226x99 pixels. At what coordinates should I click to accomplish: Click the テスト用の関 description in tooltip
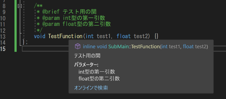point(87,56)
